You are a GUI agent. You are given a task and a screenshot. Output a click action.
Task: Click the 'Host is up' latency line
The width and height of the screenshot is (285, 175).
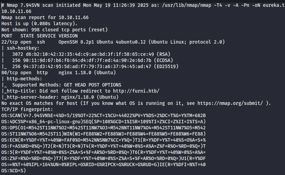(x=39, y=23)
